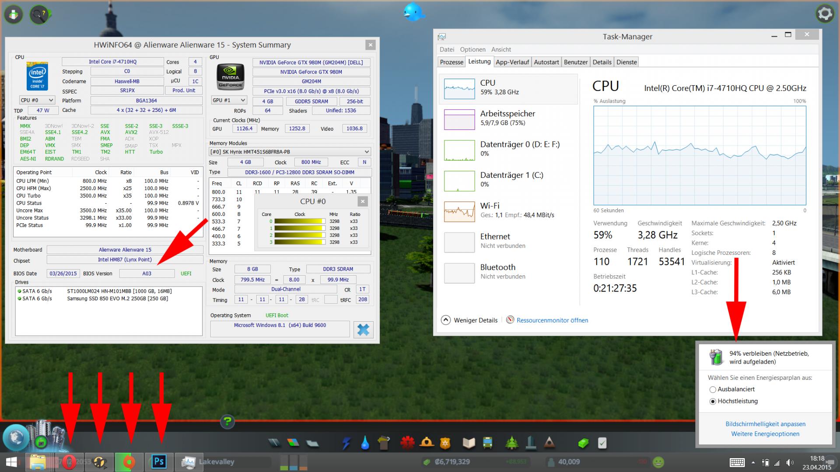Open the Optionen menu in Task-Manager
Image resolution: width=840 pixels, height=472 pixels.
472,49
